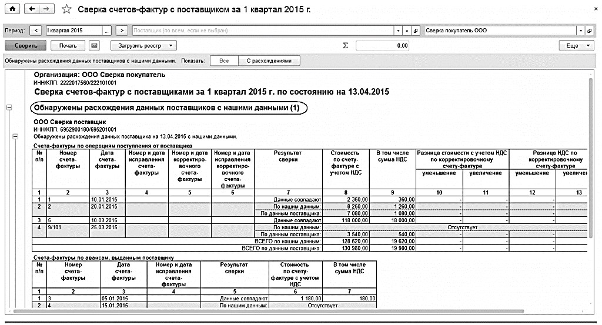
Task: Toggle display to Все
Action: tap(224, 61)
